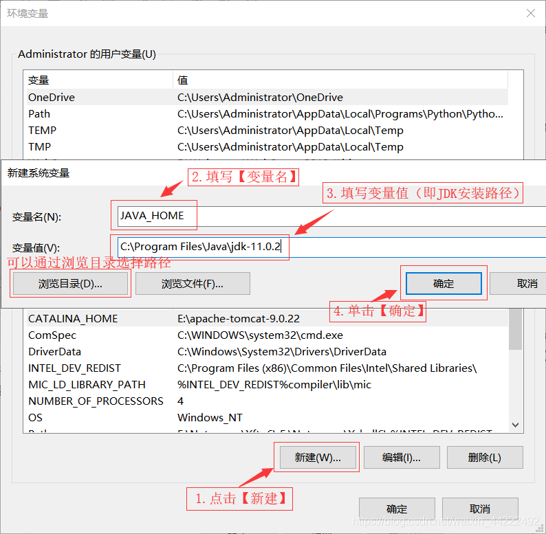Click the 值 column header

[340, 80]
